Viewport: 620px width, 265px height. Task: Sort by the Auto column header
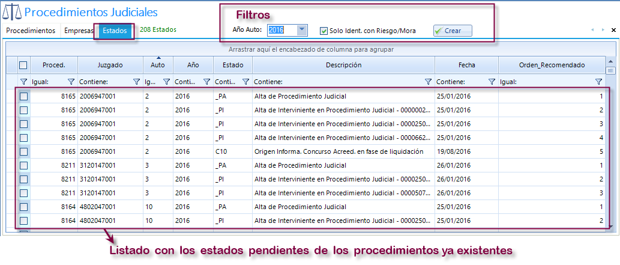[x=158, y=65]
